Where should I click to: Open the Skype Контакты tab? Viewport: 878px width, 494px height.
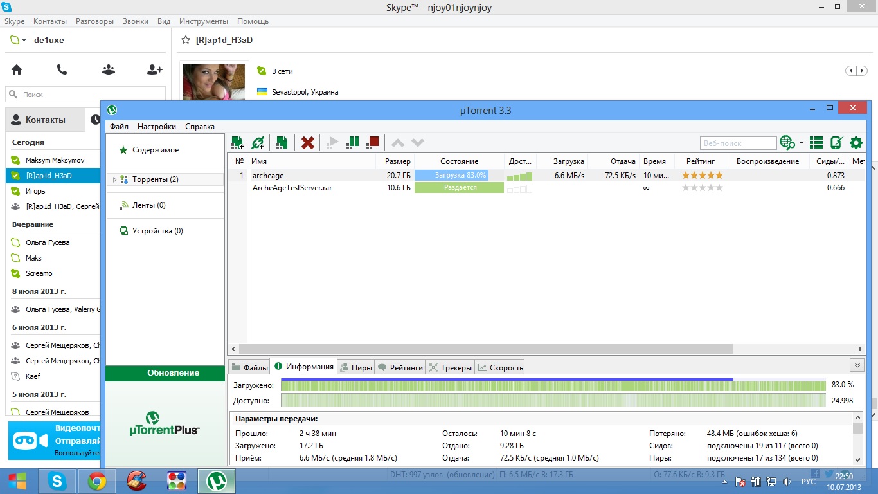point(45,120)
